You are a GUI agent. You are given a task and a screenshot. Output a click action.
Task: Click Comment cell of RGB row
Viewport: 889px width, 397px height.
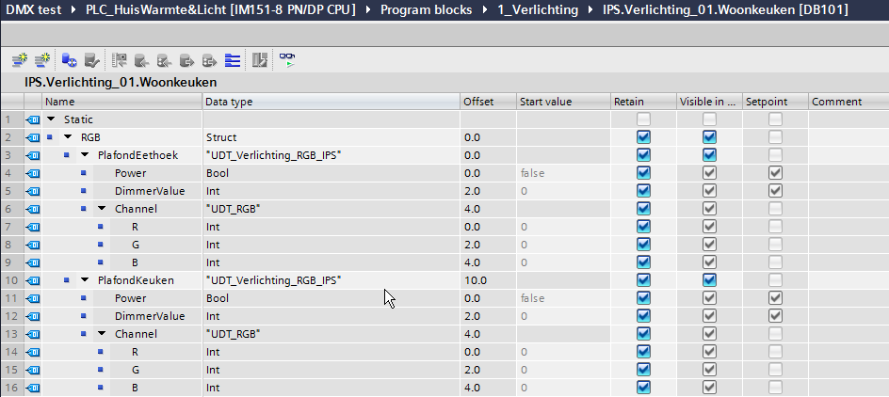click(849, 137)
